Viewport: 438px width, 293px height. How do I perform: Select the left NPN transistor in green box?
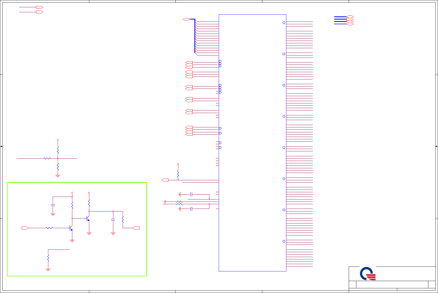tap(71, 228)
